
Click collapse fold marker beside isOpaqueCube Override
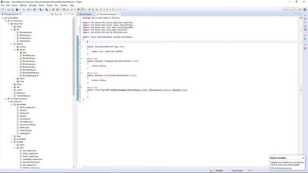[81, 59]
